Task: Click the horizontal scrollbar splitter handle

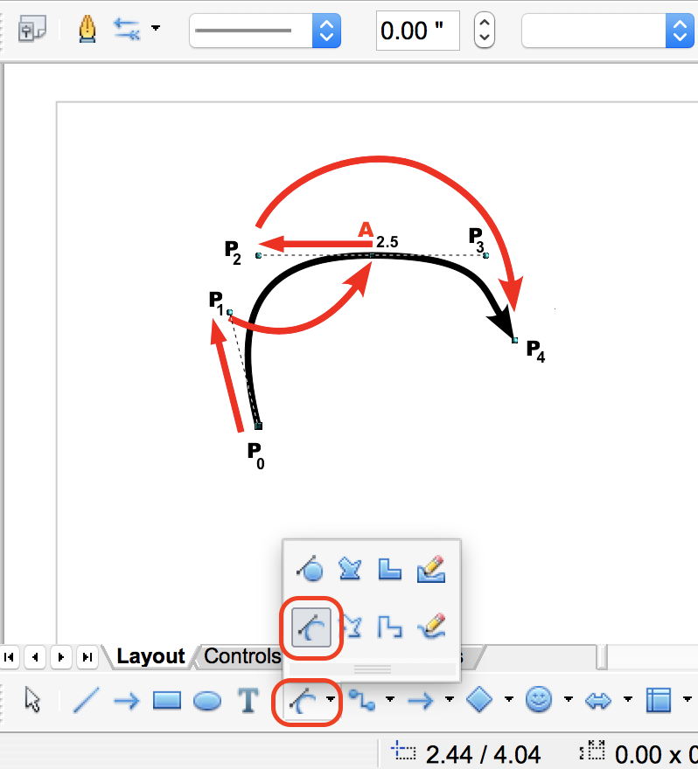Action: [602, 657]
